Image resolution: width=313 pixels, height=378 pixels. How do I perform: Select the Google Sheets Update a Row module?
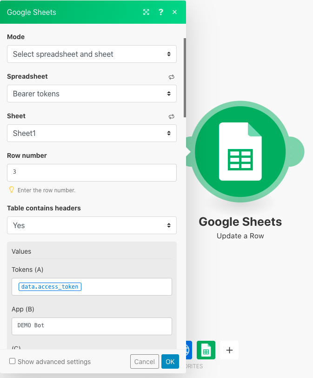tap(240, 151)
